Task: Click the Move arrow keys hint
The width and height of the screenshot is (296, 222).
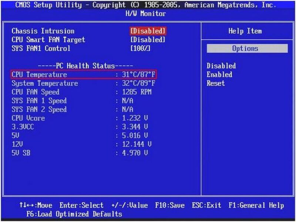Action: pyautogui.click(x=36, y=205)
